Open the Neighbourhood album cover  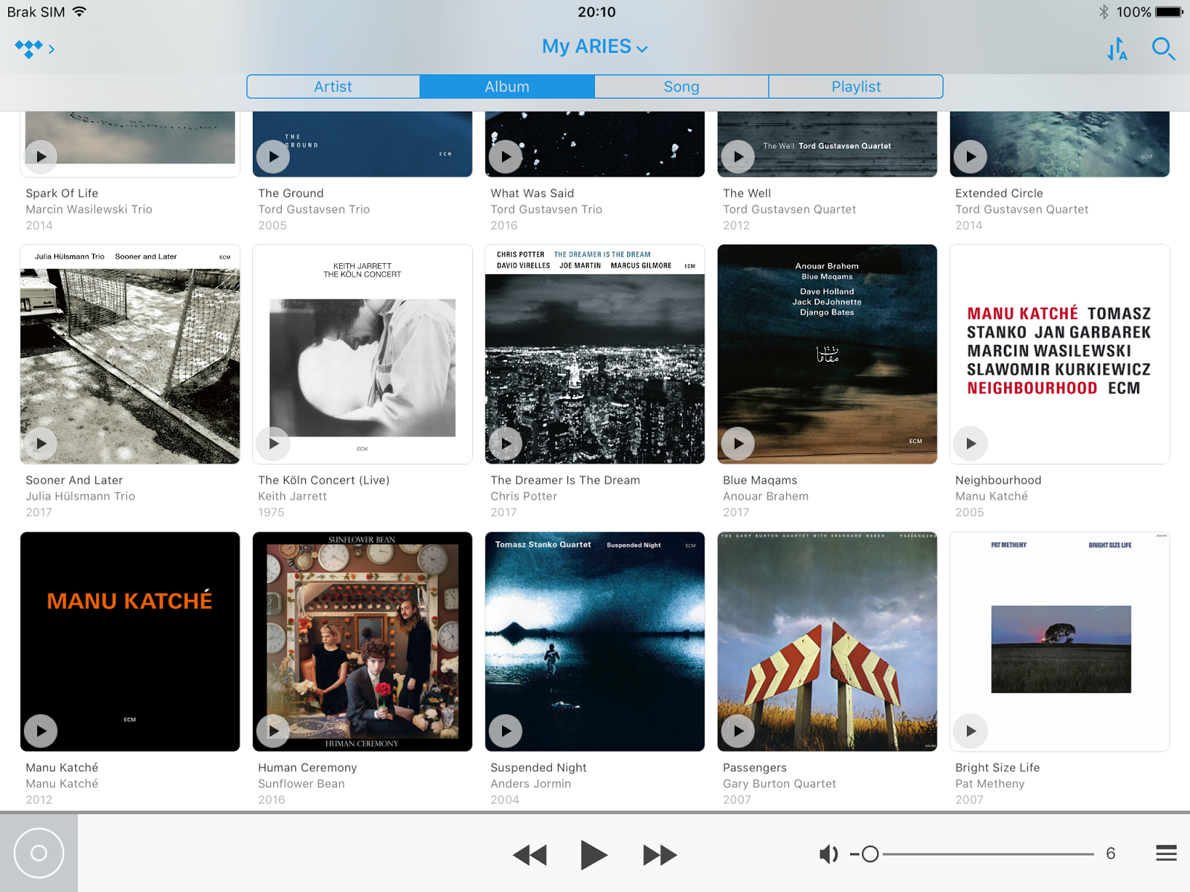point(1060,354)
